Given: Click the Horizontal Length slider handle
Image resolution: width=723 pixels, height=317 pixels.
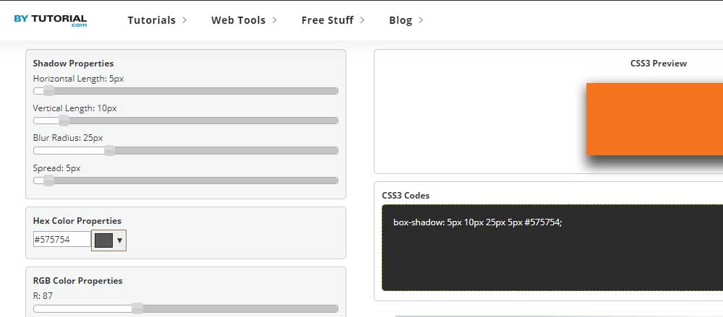Looking at the screenshot, I should coord(49,91).
